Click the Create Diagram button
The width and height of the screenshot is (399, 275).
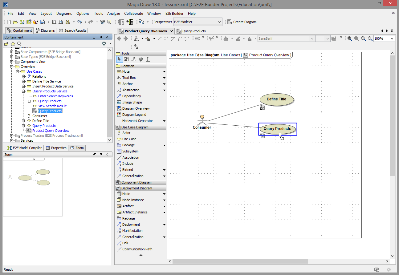(242, 22)
